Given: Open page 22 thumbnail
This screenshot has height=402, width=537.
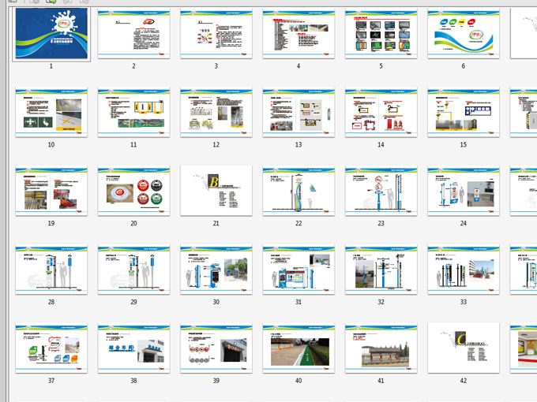Looking at the screenshot, I should point(299,191).
